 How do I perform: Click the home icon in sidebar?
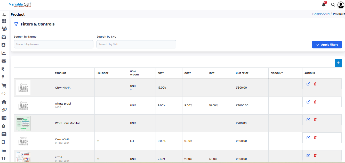(4, 102)
